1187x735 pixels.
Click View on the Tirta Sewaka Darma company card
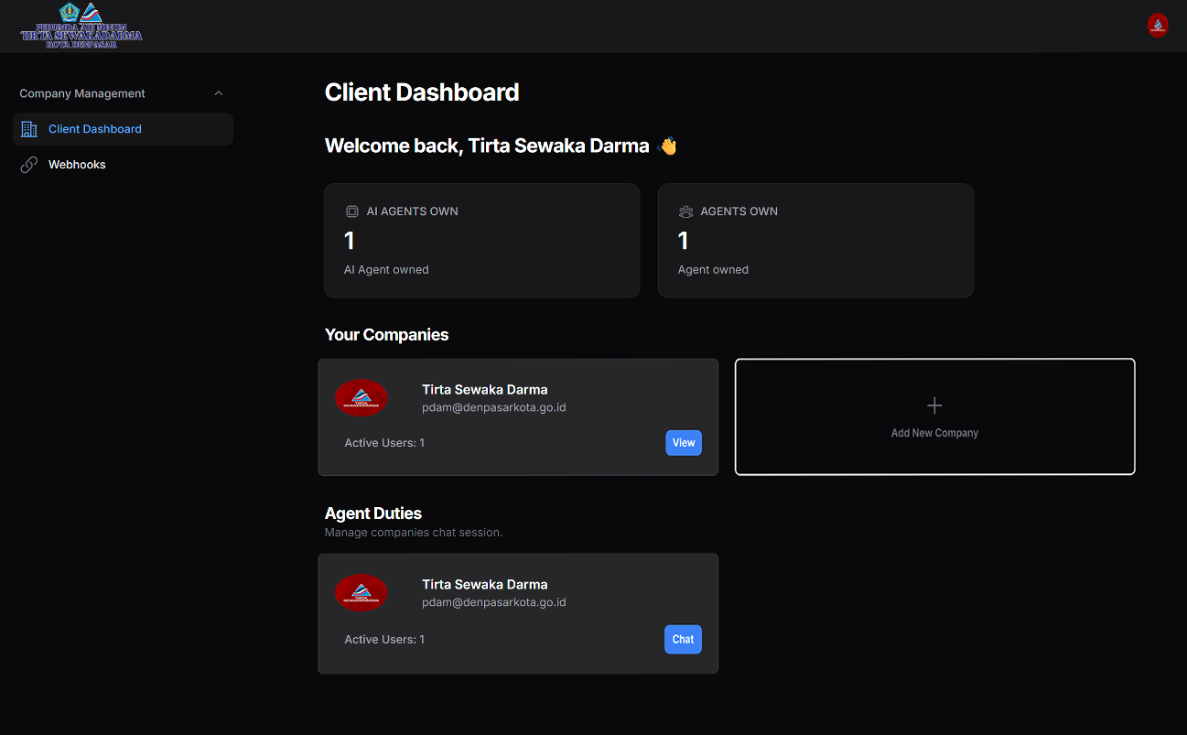pyautogui.click(x=684, y=442)
